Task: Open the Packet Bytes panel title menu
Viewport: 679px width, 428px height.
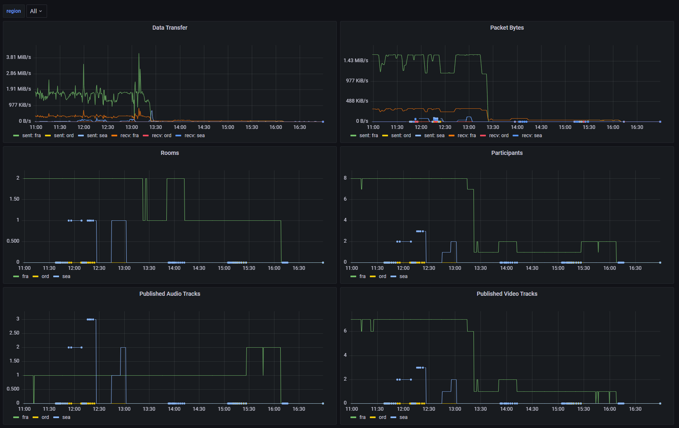Action: (507, 28)
